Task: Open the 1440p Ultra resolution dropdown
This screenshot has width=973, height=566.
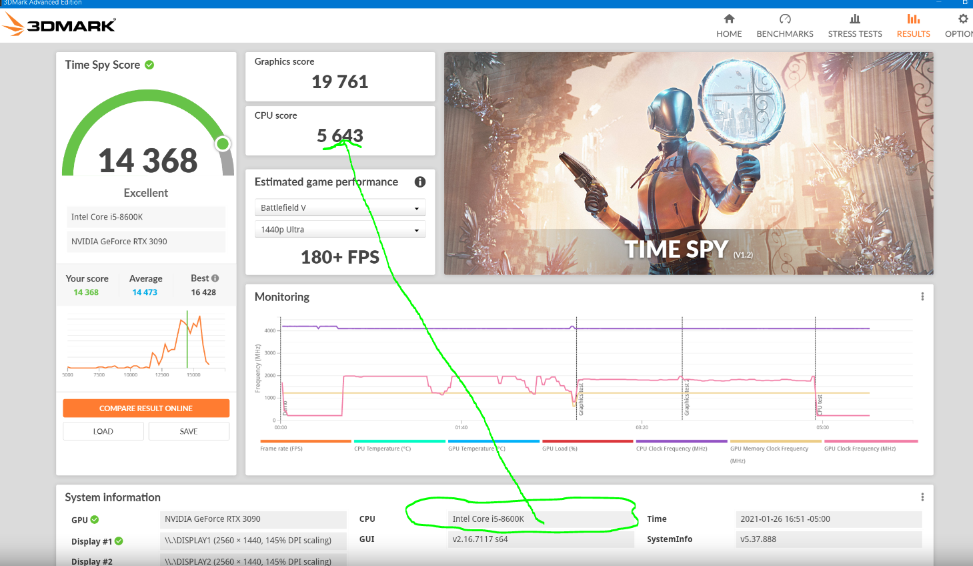Action: click(x=340, y=229)
